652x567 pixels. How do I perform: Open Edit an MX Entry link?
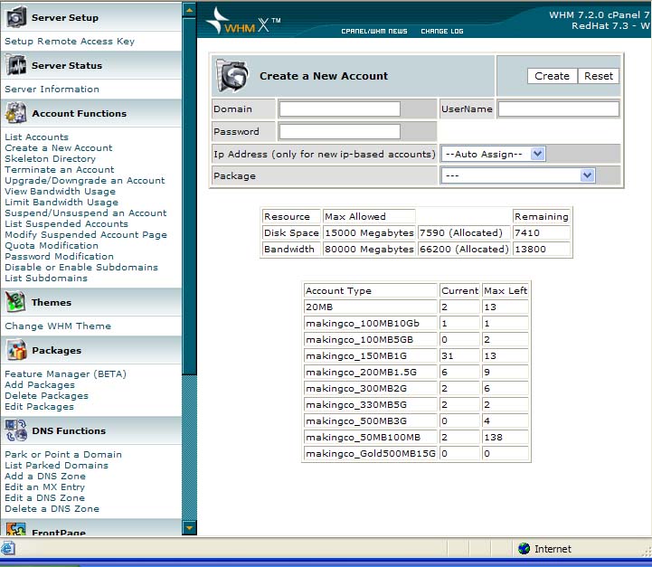point(45,487)
